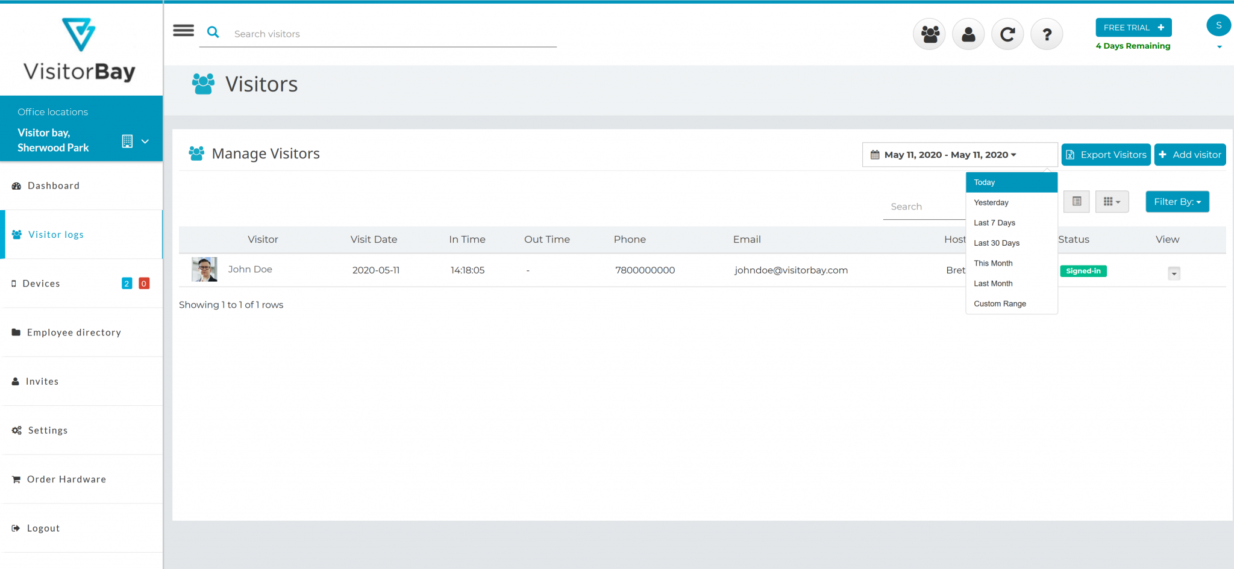
Task: Open the visitors group icon in header
Action: point(929,34)
